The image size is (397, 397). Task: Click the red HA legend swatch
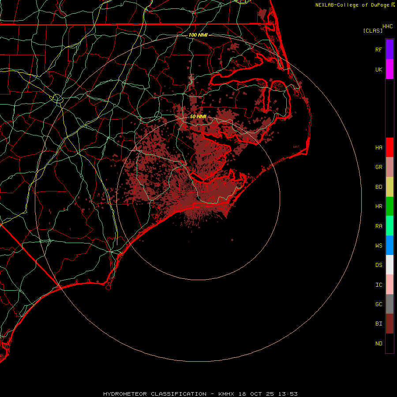390,147
